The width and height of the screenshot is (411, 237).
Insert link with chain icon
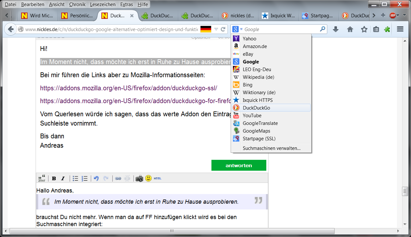118,179
